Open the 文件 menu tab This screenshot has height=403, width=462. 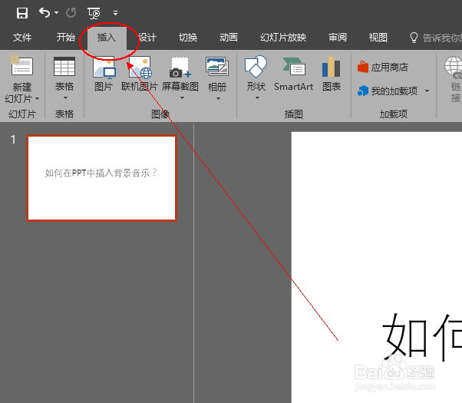point(22,38)
